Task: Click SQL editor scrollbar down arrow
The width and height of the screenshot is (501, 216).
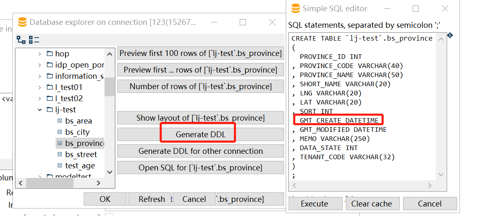Action: 441,175
